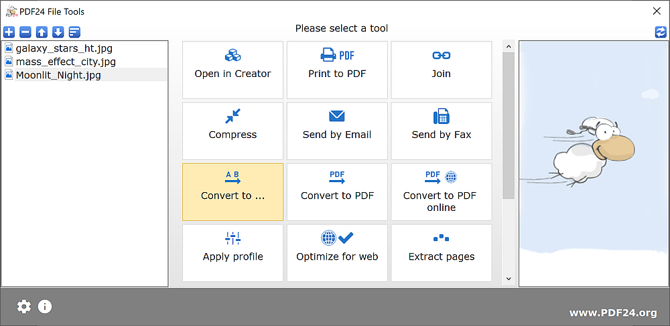Viewport: 670px width, 326px height.
Task: Click the scrollbar up arrow in tools list
Action: coord(509,46)
